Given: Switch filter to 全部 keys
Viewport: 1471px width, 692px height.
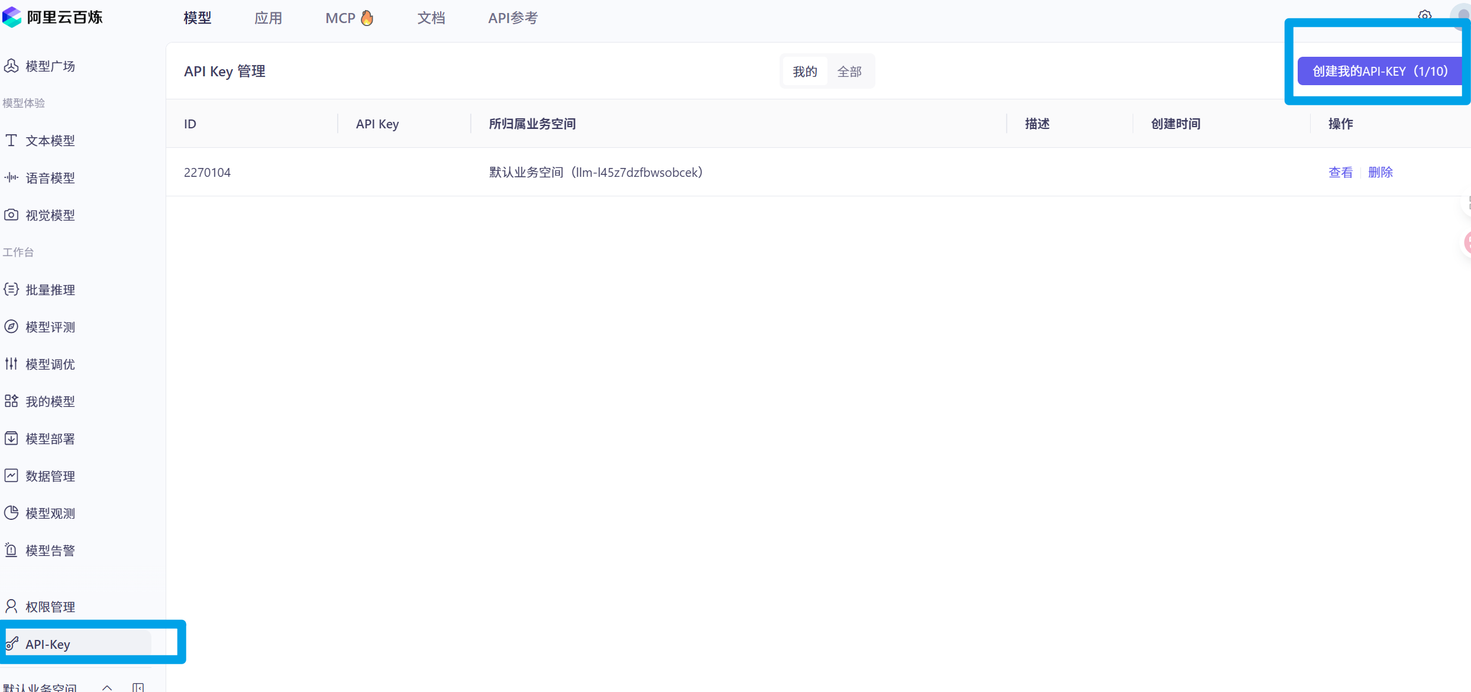Looking at the screenshot, I should pos(849,72).
